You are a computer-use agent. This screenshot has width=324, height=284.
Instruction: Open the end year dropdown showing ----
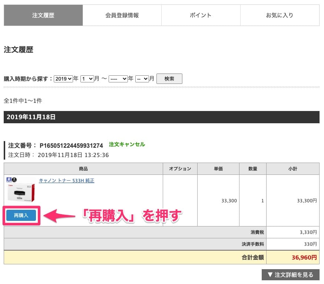click(118, 79)
